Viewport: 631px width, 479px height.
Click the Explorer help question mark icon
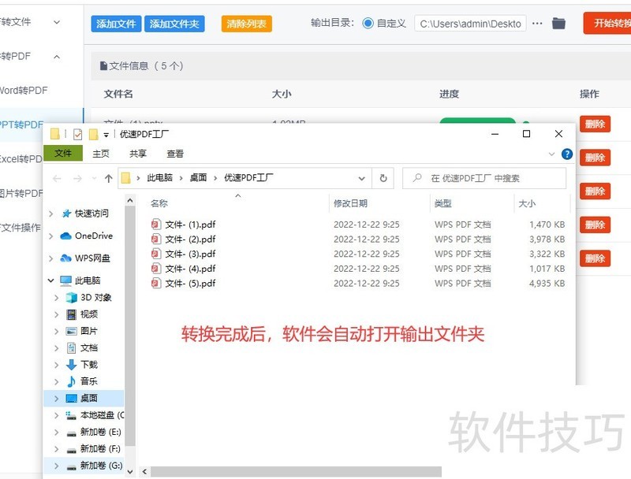567,154
